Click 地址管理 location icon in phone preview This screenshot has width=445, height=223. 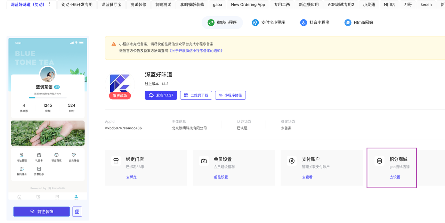coord(22,155)
